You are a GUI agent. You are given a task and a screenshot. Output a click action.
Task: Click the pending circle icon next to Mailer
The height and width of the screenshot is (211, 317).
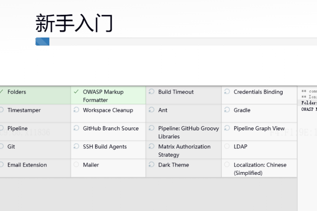point(76,165)
